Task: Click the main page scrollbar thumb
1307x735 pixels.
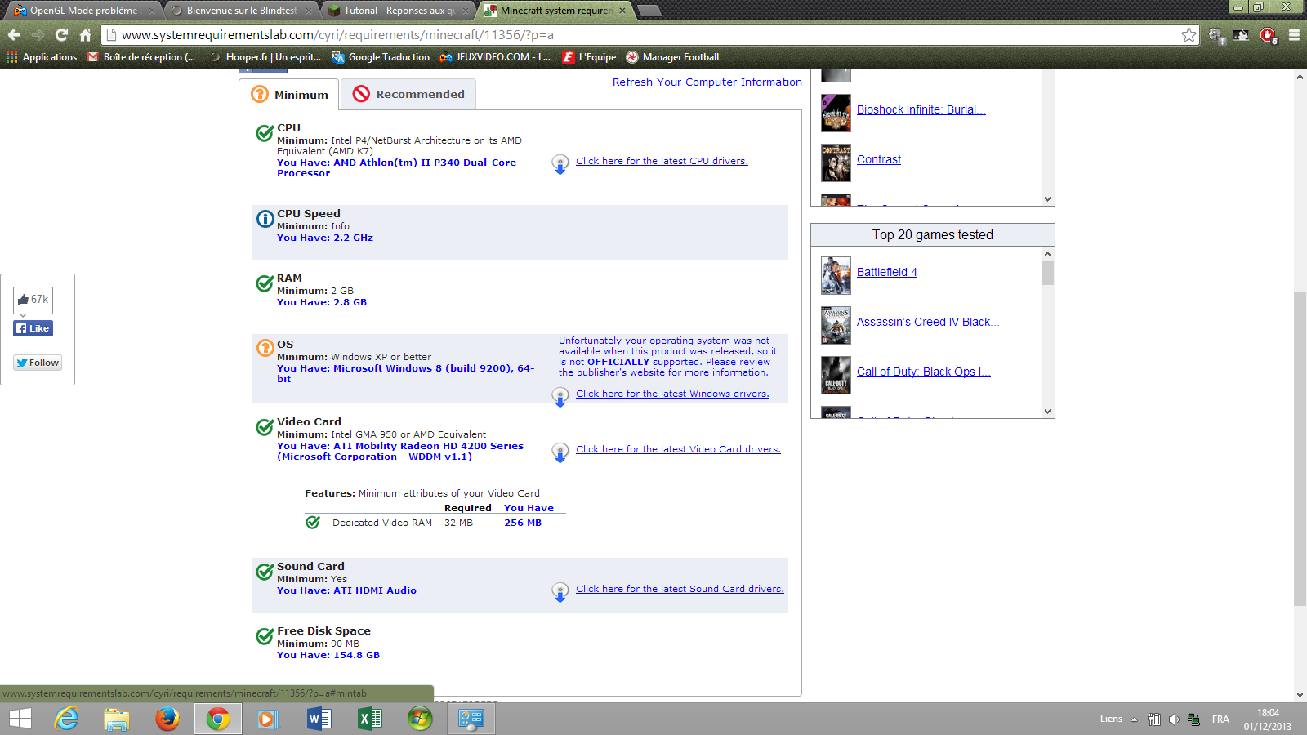Action: click(x=1300, y=448)
